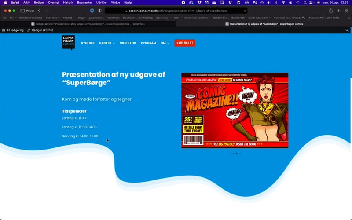Expand the Kunde sider admin folder
This screenshot has height=220, width=352.
[260, 18]
